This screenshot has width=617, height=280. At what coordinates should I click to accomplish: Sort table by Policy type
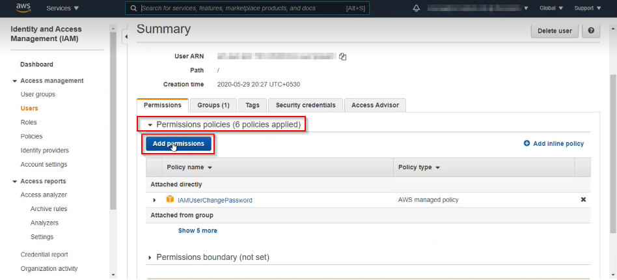click(418, 167)
